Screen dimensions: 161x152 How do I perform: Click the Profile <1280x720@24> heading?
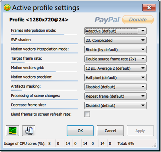[39, 20]
